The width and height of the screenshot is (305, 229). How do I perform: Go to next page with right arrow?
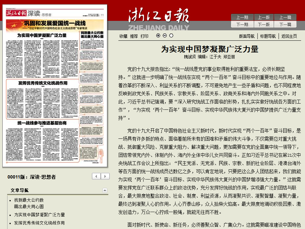coord(105,176)
